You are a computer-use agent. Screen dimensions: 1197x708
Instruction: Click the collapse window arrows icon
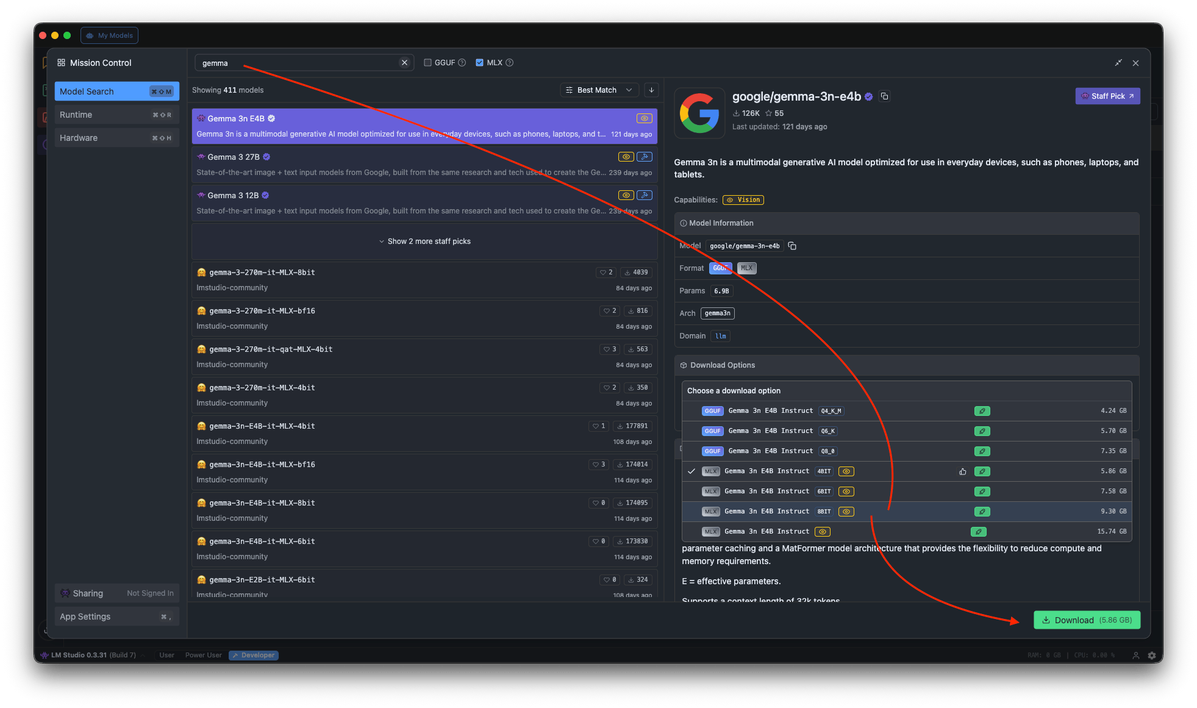(x=1118, y=63)
